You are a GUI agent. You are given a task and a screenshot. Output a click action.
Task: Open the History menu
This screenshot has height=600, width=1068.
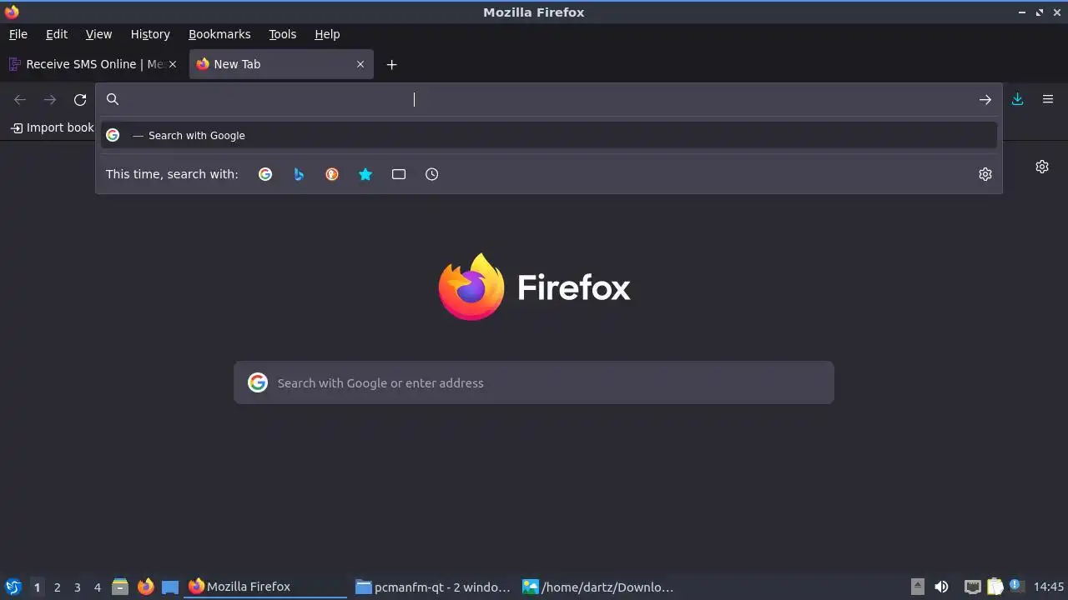click(150, 34)
